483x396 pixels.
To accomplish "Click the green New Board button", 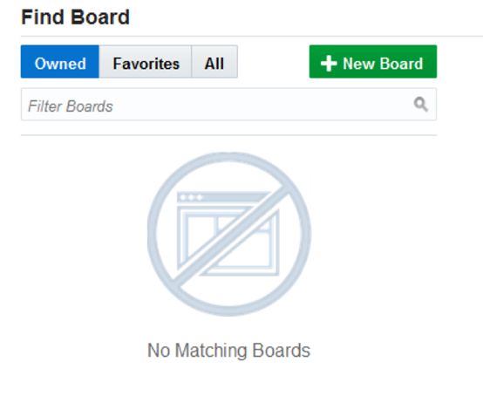I will point(373,62).
